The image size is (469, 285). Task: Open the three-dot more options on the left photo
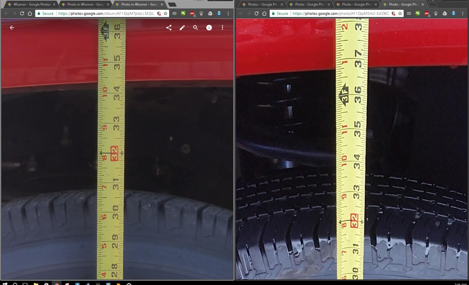(x=222, y=28)
